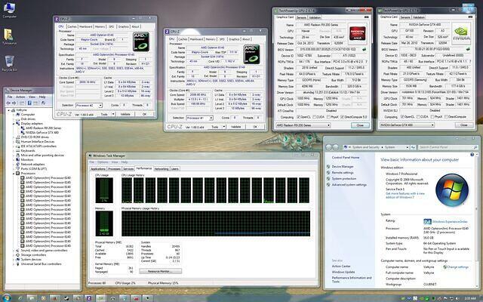Viewport: 483px width, 302px height.
Task: Switch to Networking tab in Task Manager
Action: [x=161, y=169]
